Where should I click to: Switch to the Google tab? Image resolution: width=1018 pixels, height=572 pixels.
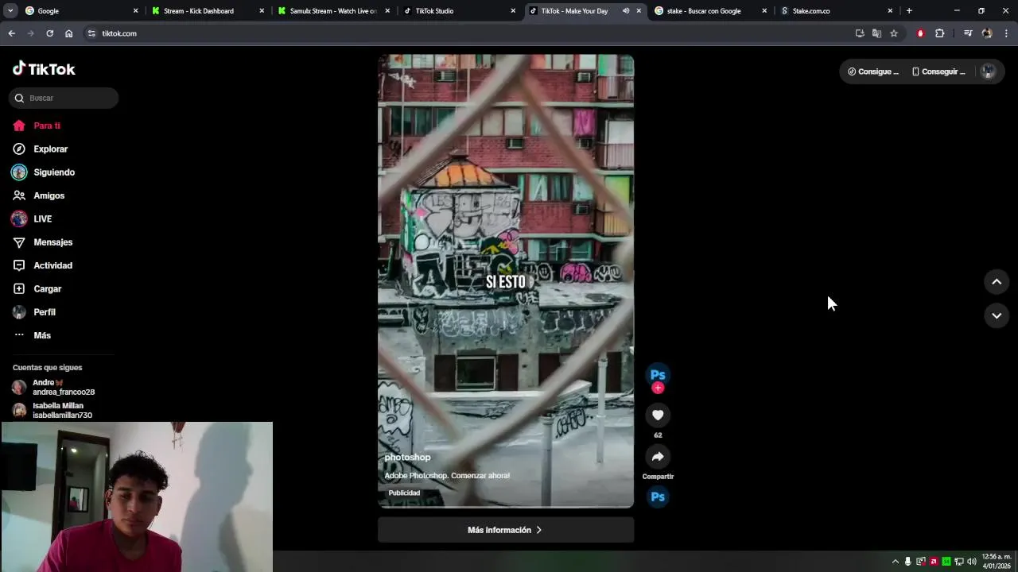click(x=80, y=11)
